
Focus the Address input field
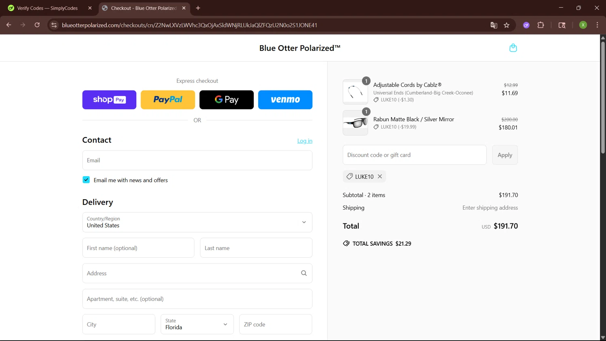(x=197, y=274)
